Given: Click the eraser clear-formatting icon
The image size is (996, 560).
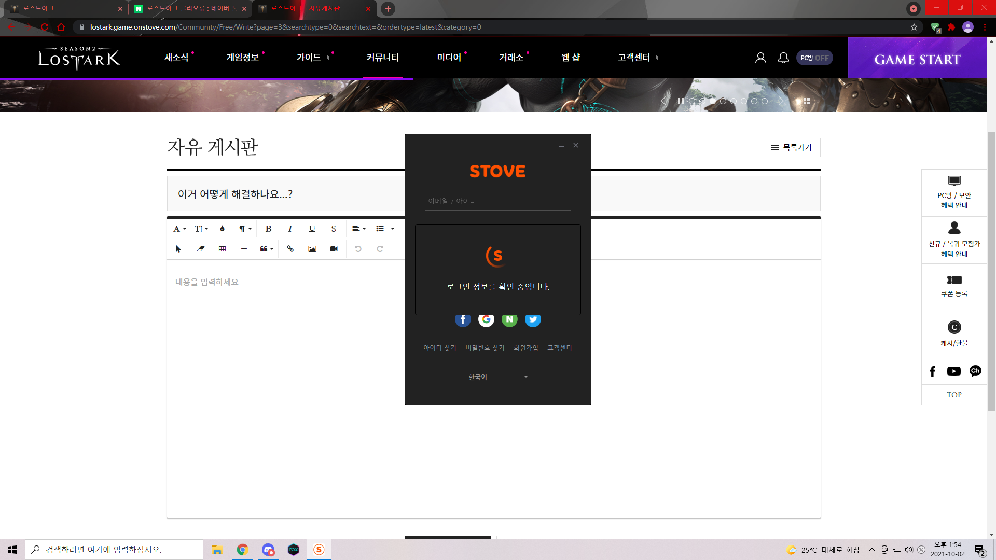Looking at the screenshot, I should coord(200,249).
